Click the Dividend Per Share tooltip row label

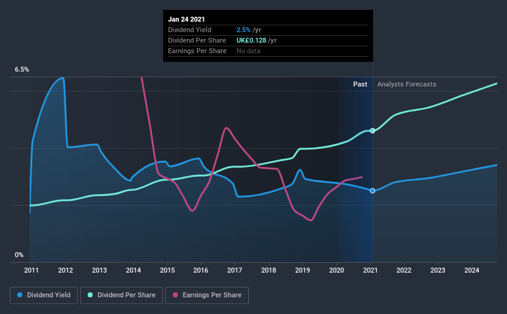coord(197,40)
